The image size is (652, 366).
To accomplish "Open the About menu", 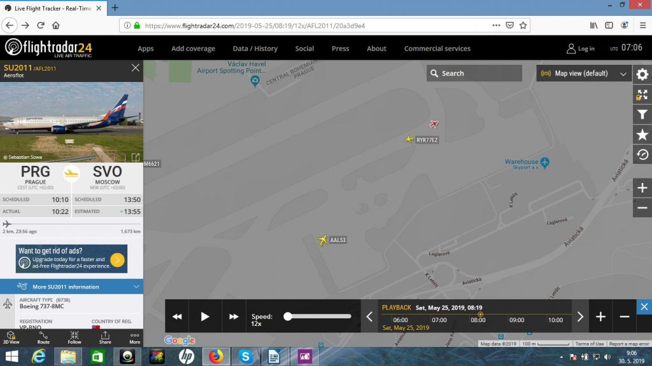I will [x=376, y=48].
